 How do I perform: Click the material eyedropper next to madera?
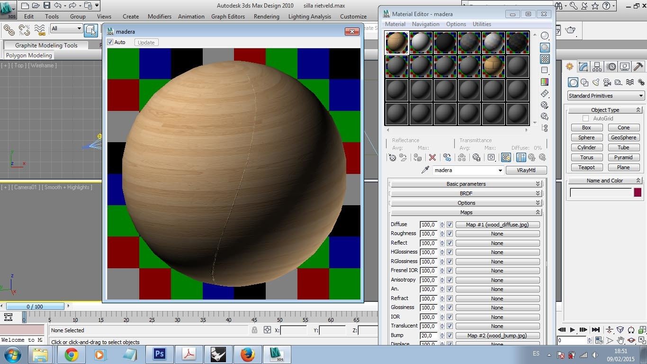coord(425,170)
